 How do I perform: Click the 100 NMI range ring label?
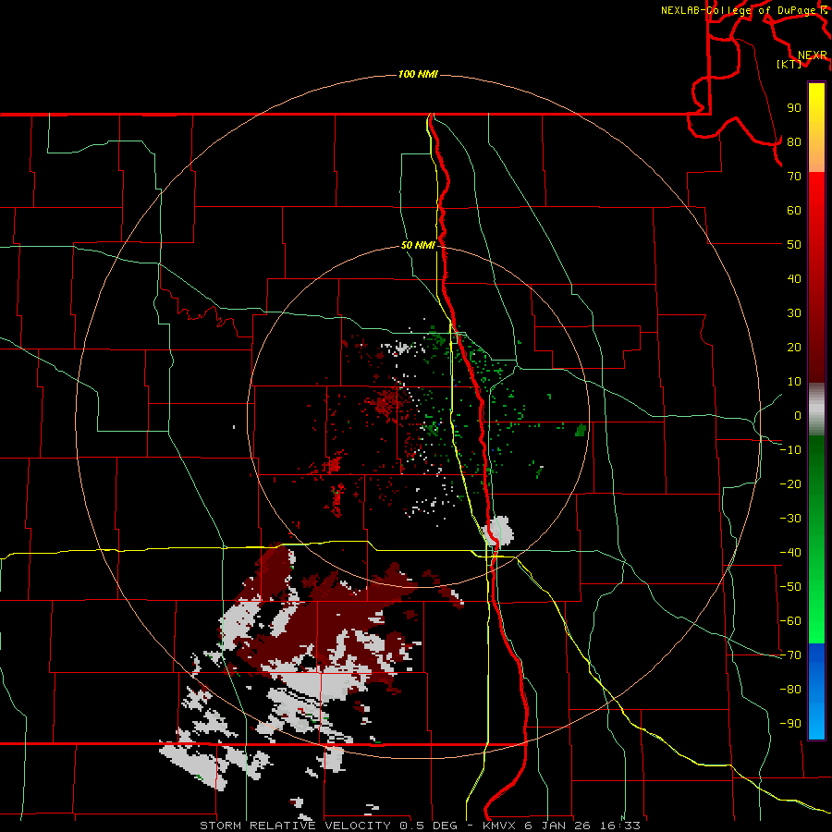(418, 74)
